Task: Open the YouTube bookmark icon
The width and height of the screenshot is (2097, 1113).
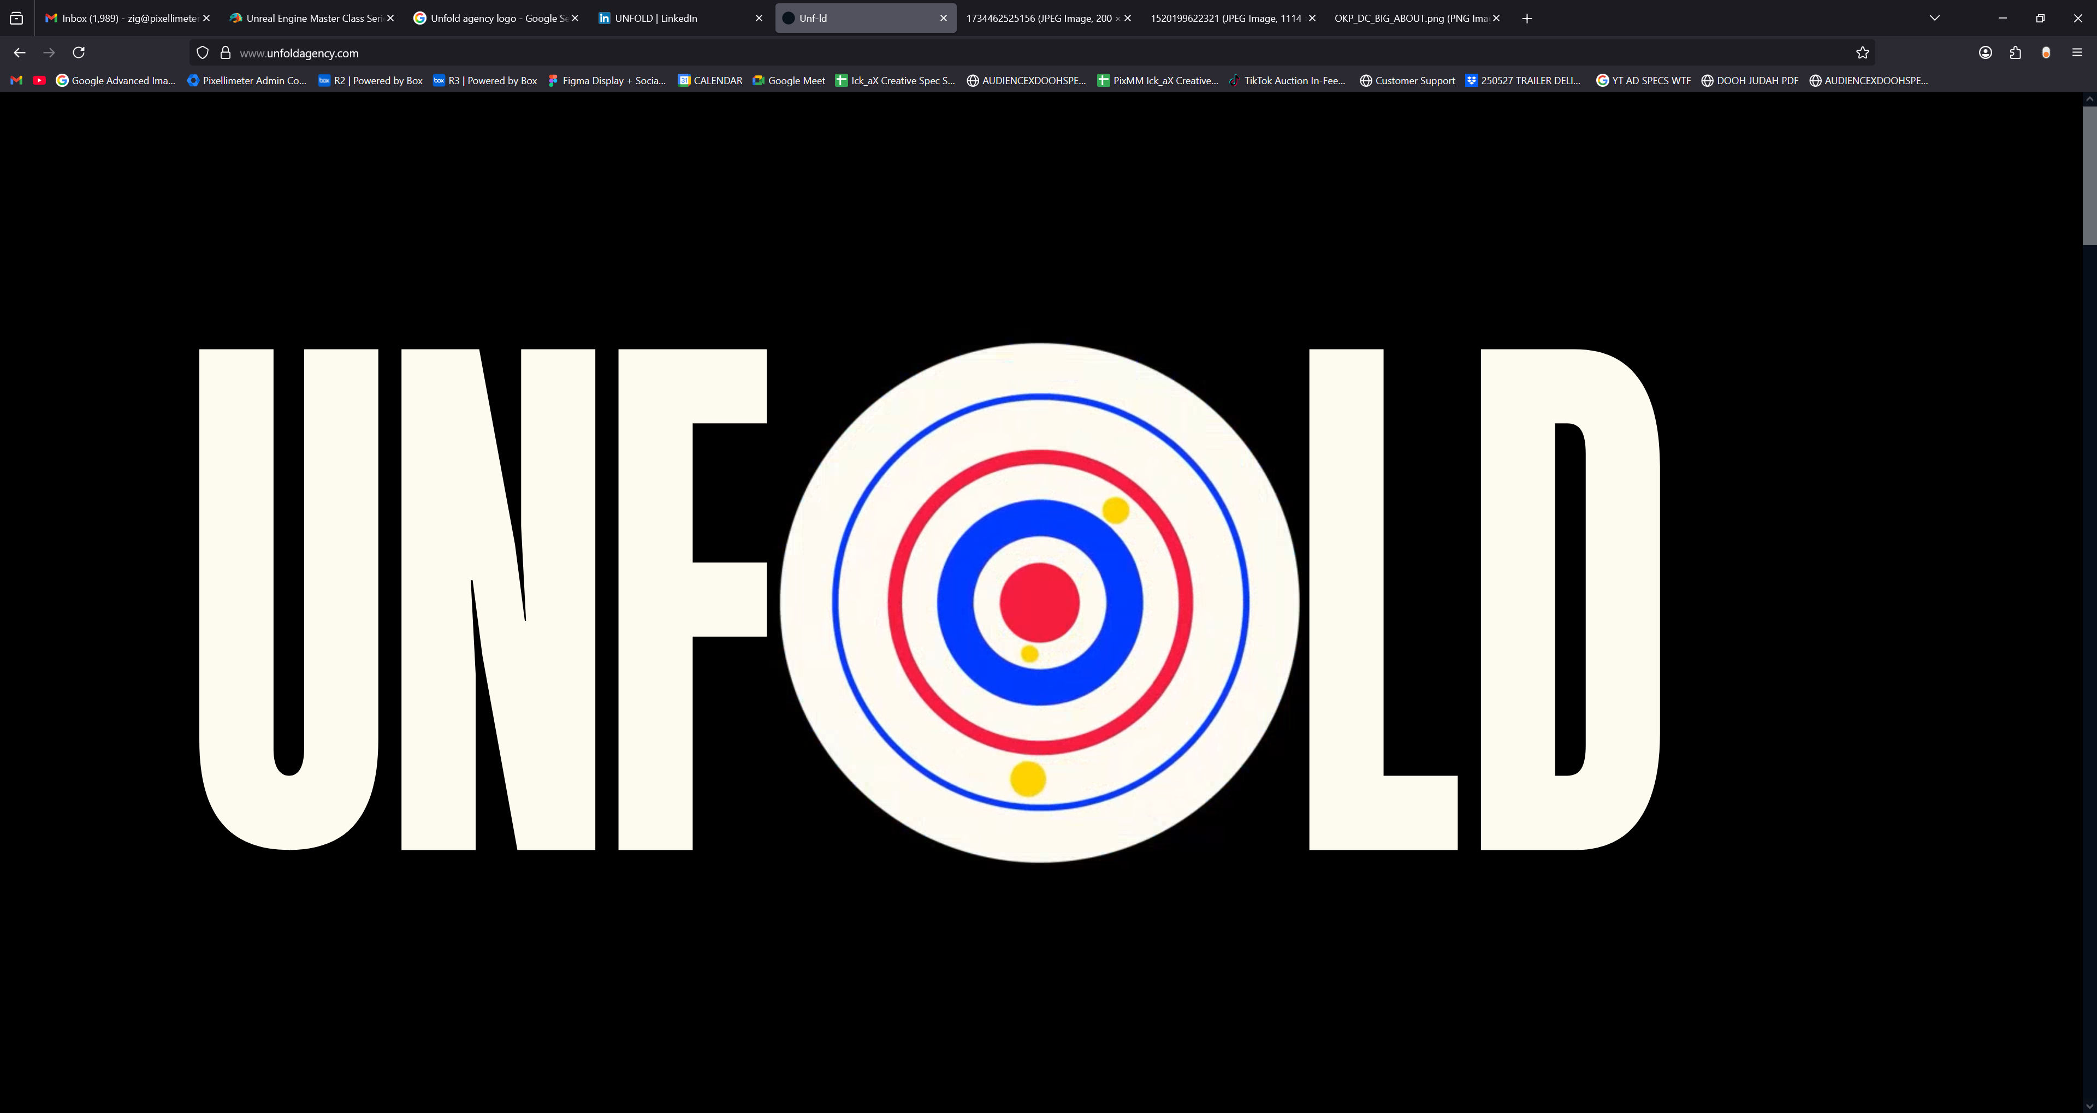Action: coord(39,81)
